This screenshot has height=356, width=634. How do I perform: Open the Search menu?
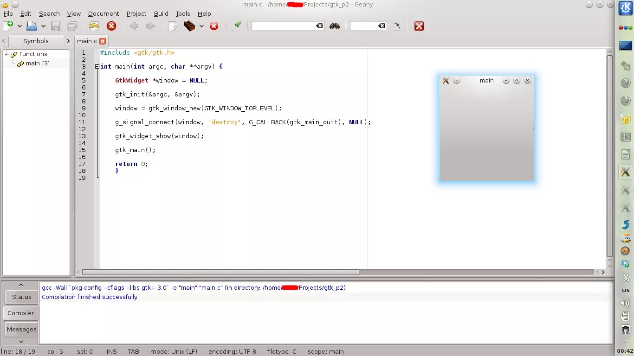[x=49, y=13]
